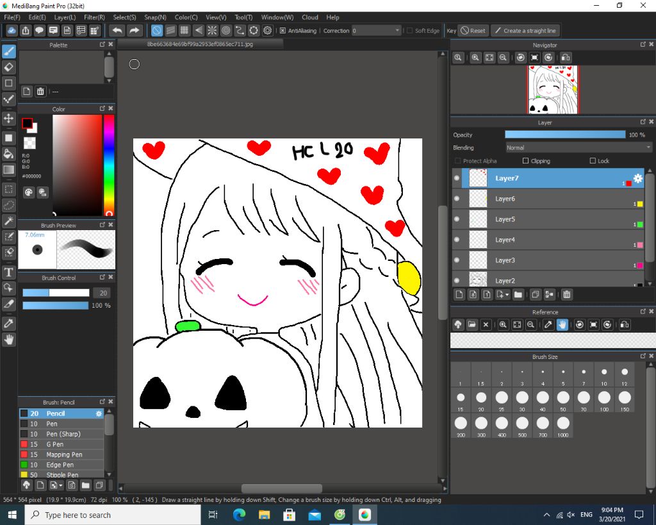Pick a hue on the rainbow bar
Viewport: 656px width, 525px height.
pos(109,165)
